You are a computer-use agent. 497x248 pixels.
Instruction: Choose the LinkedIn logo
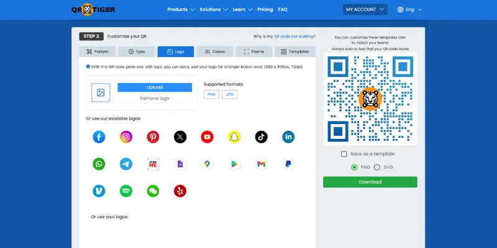click(x=288, y=137)
